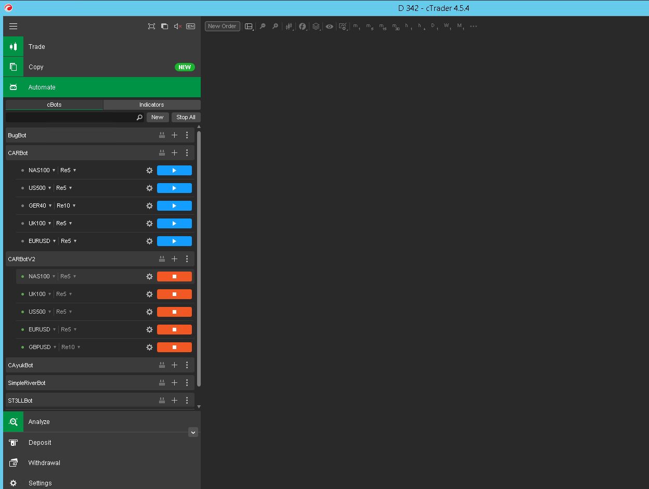
Task: Select the D1 daily timeframe
Action: [x=434, y=26]
